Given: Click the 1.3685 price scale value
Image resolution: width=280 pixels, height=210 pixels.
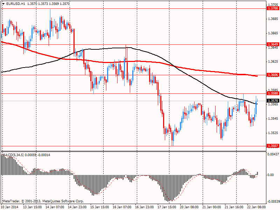Looking at the screenshot, I should (273, 19).
